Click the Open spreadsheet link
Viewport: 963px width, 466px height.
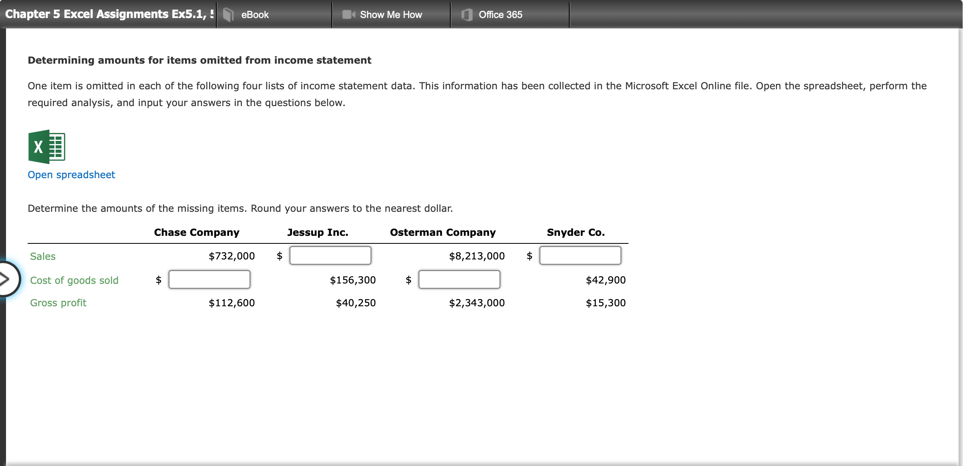click(71, 175)
